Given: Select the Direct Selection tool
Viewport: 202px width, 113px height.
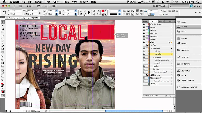Looking at the screenshot, I should [3, 25].
